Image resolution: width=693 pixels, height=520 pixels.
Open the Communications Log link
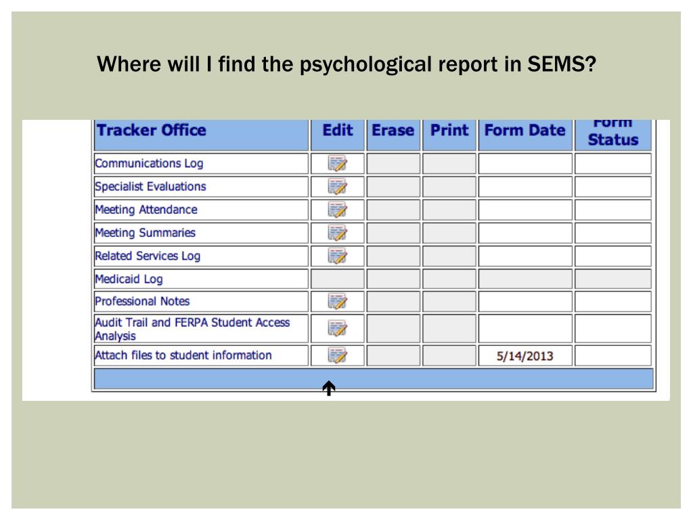pyautogui.click(x=149, y=163)
